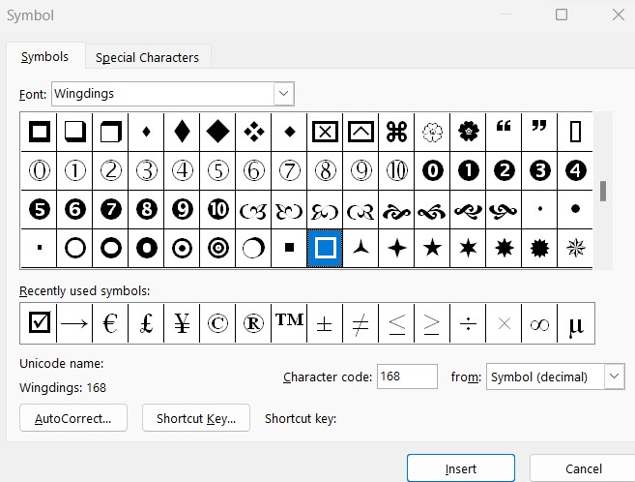This screenshot has width=635, height=482.
Task: Insert the checked box from recent symbols
Action: pos(39,324)
